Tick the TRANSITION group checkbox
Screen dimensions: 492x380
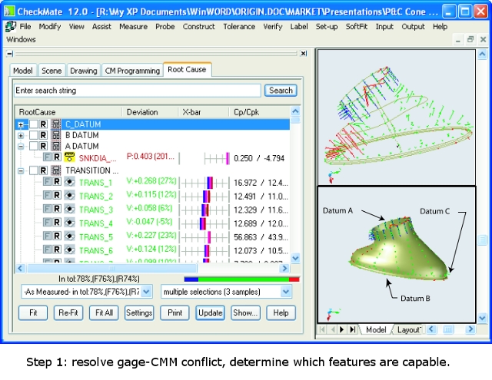coord(34,170)
